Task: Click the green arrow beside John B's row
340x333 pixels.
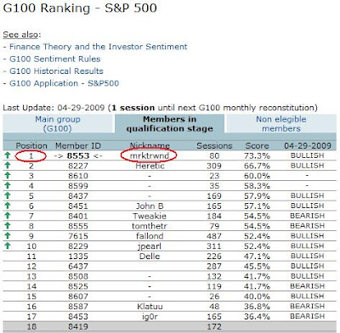Action: [x=8, y=206]
